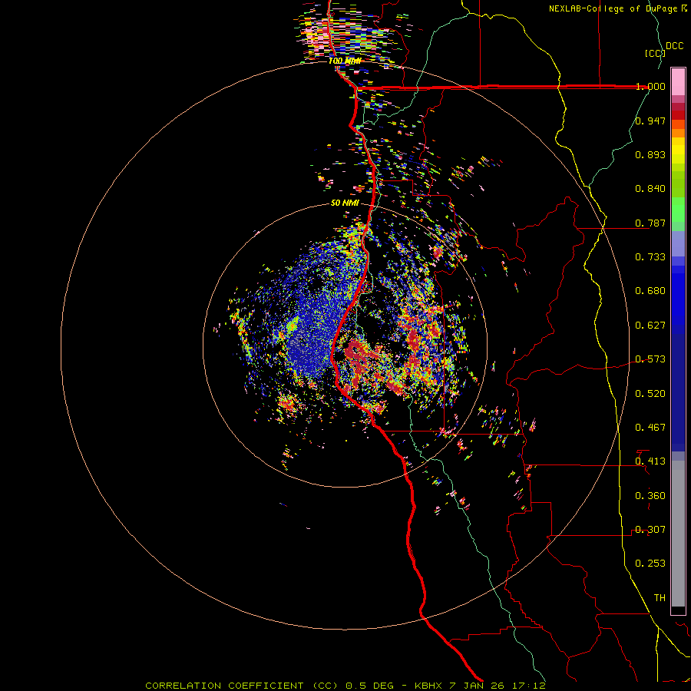
Task: Click the 0.893 scale label
Action: click(650, 154)
